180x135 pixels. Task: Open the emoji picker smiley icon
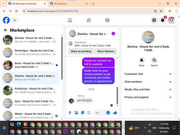pyautogui.click(x=108, y=113)
